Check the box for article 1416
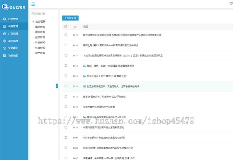 point(66,65)
